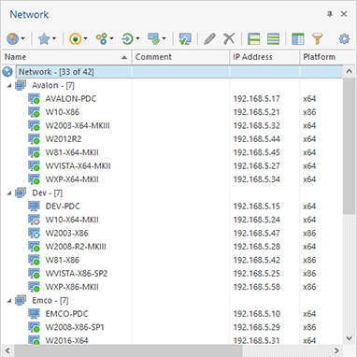Click the monitor with checkmark icon
Viewport: 357px width, 357px height.
185,39
